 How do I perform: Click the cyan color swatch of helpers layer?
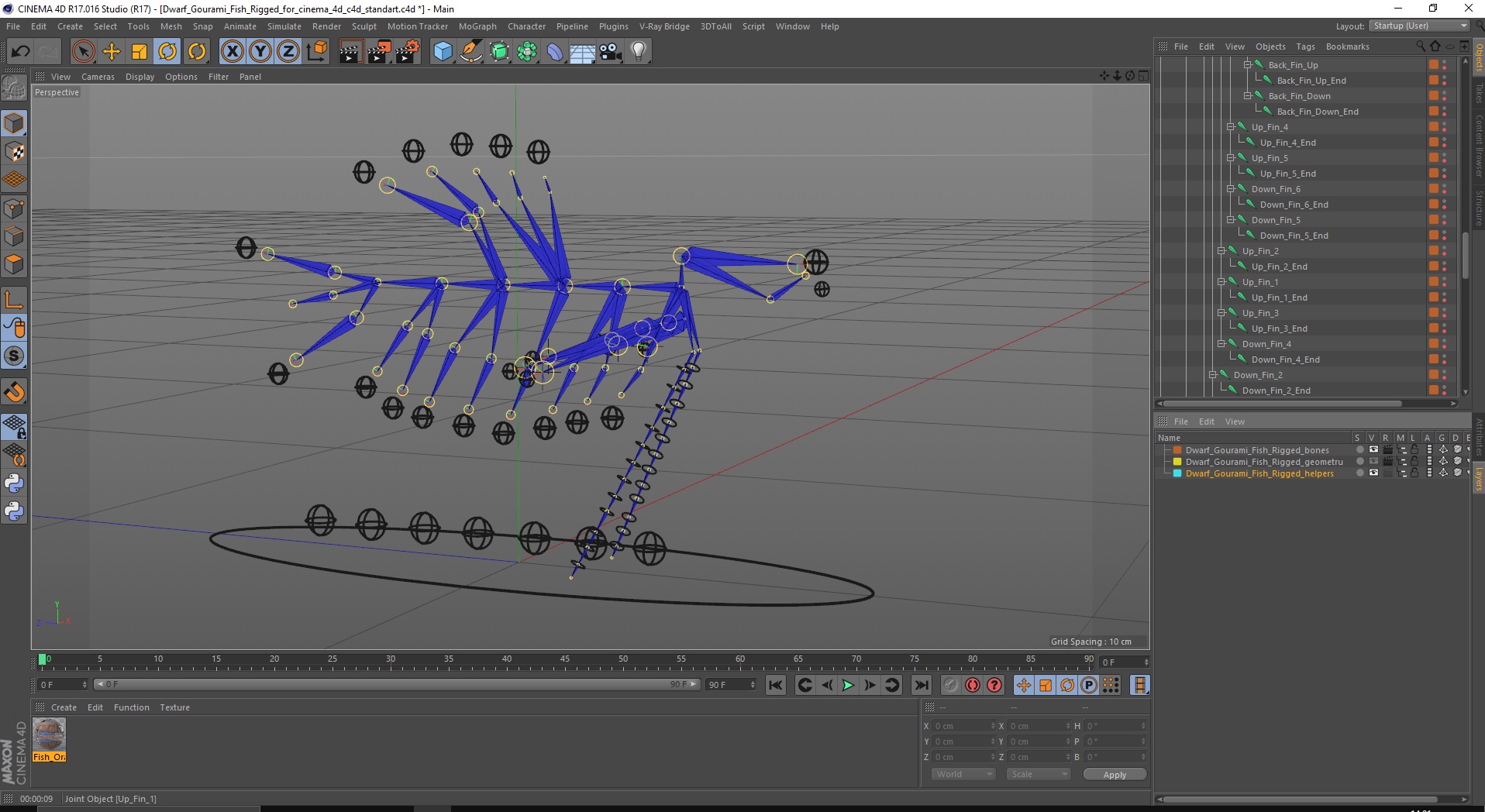(x=1177, y=473)
